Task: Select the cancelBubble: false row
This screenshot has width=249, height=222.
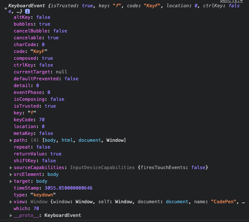Action: pyautogui.click(x=40, y=31)
